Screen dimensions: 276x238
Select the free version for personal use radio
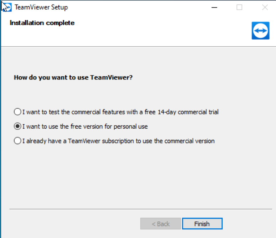tap(17, 126)
